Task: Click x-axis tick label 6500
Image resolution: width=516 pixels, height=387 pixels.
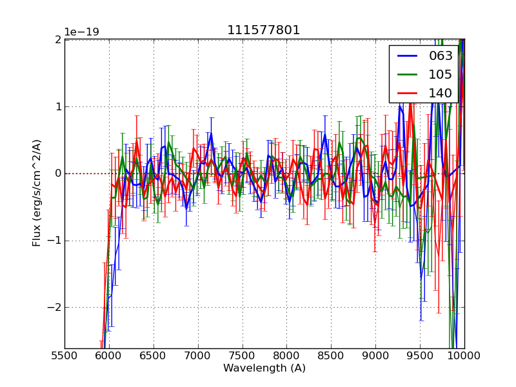Action: tap(154, 355)
